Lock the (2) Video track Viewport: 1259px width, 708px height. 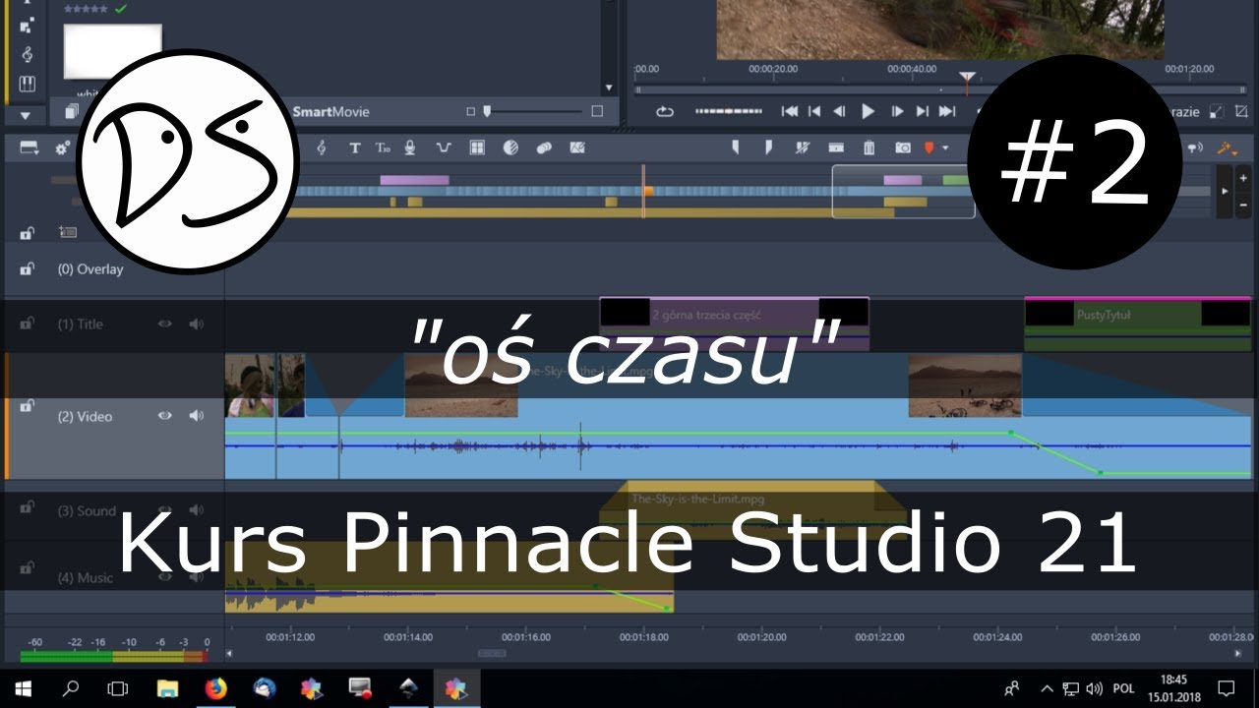pos(28,405)
